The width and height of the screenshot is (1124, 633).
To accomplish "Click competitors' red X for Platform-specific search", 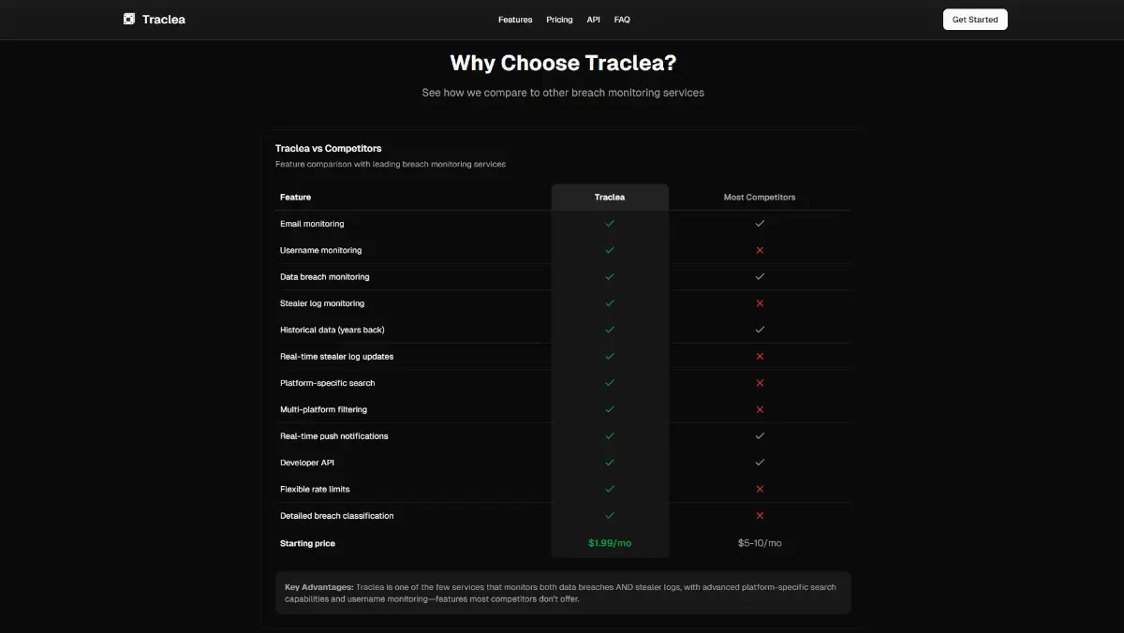I will (x=760, y=383).
